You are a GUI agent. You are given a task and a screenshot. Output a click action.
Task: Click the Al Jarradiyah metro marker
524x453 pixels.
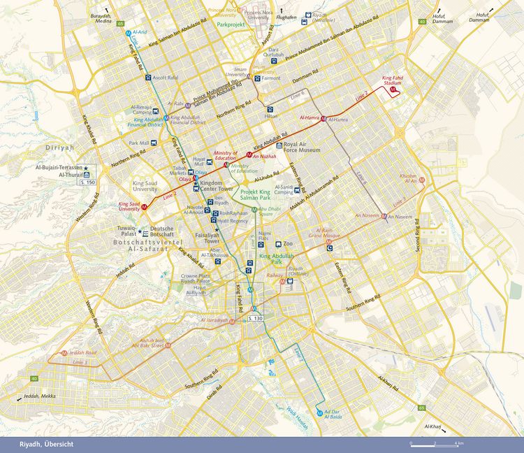click(x=232, y=322)
